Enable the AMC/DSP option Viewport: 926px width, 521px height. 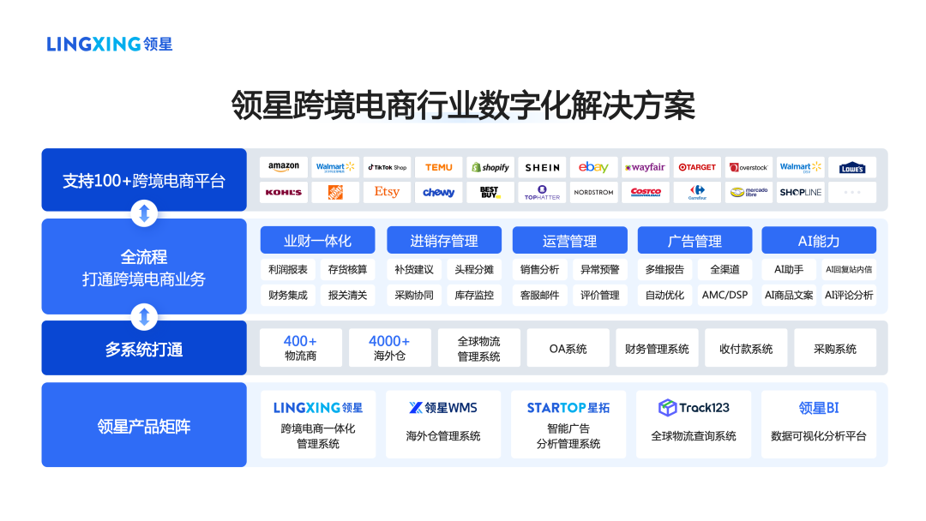pos(725,294)
